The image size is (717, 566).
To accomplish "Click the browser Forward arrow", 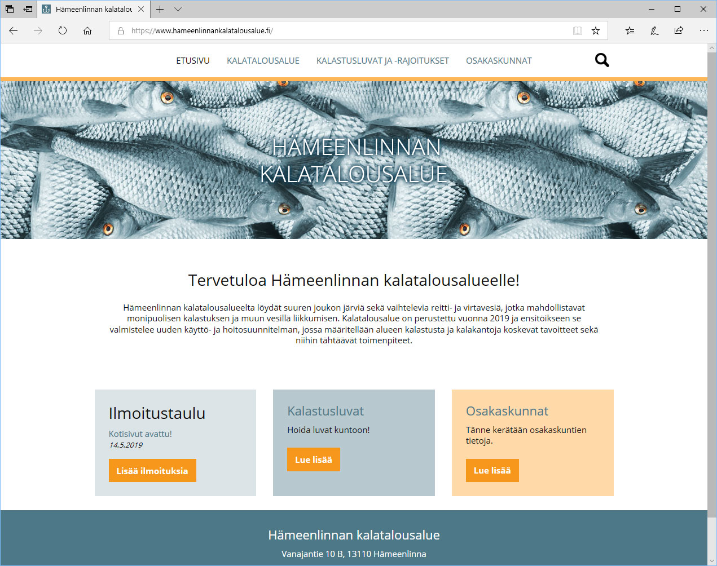I will click(38, 31).
